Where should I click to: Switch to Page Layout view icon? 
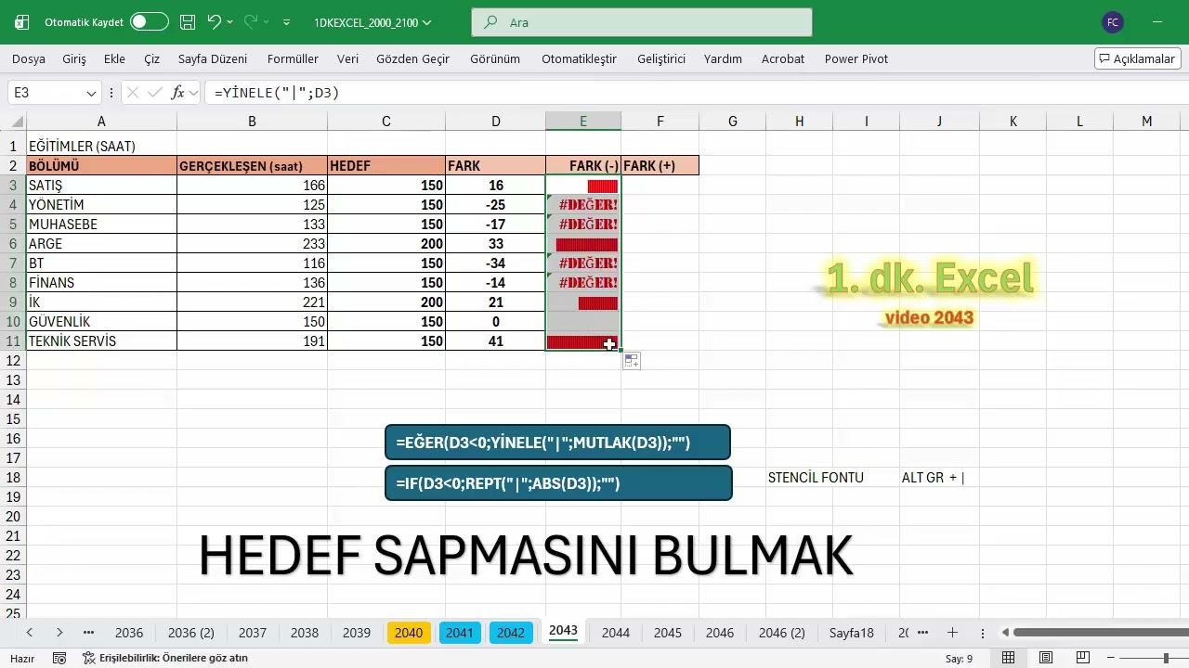pos(1046,658)
